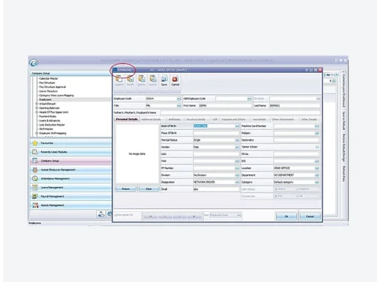Viewport: 377px width, 282px height.
Task: Open Human Resource Management module icon
Action: pos(35,170)
